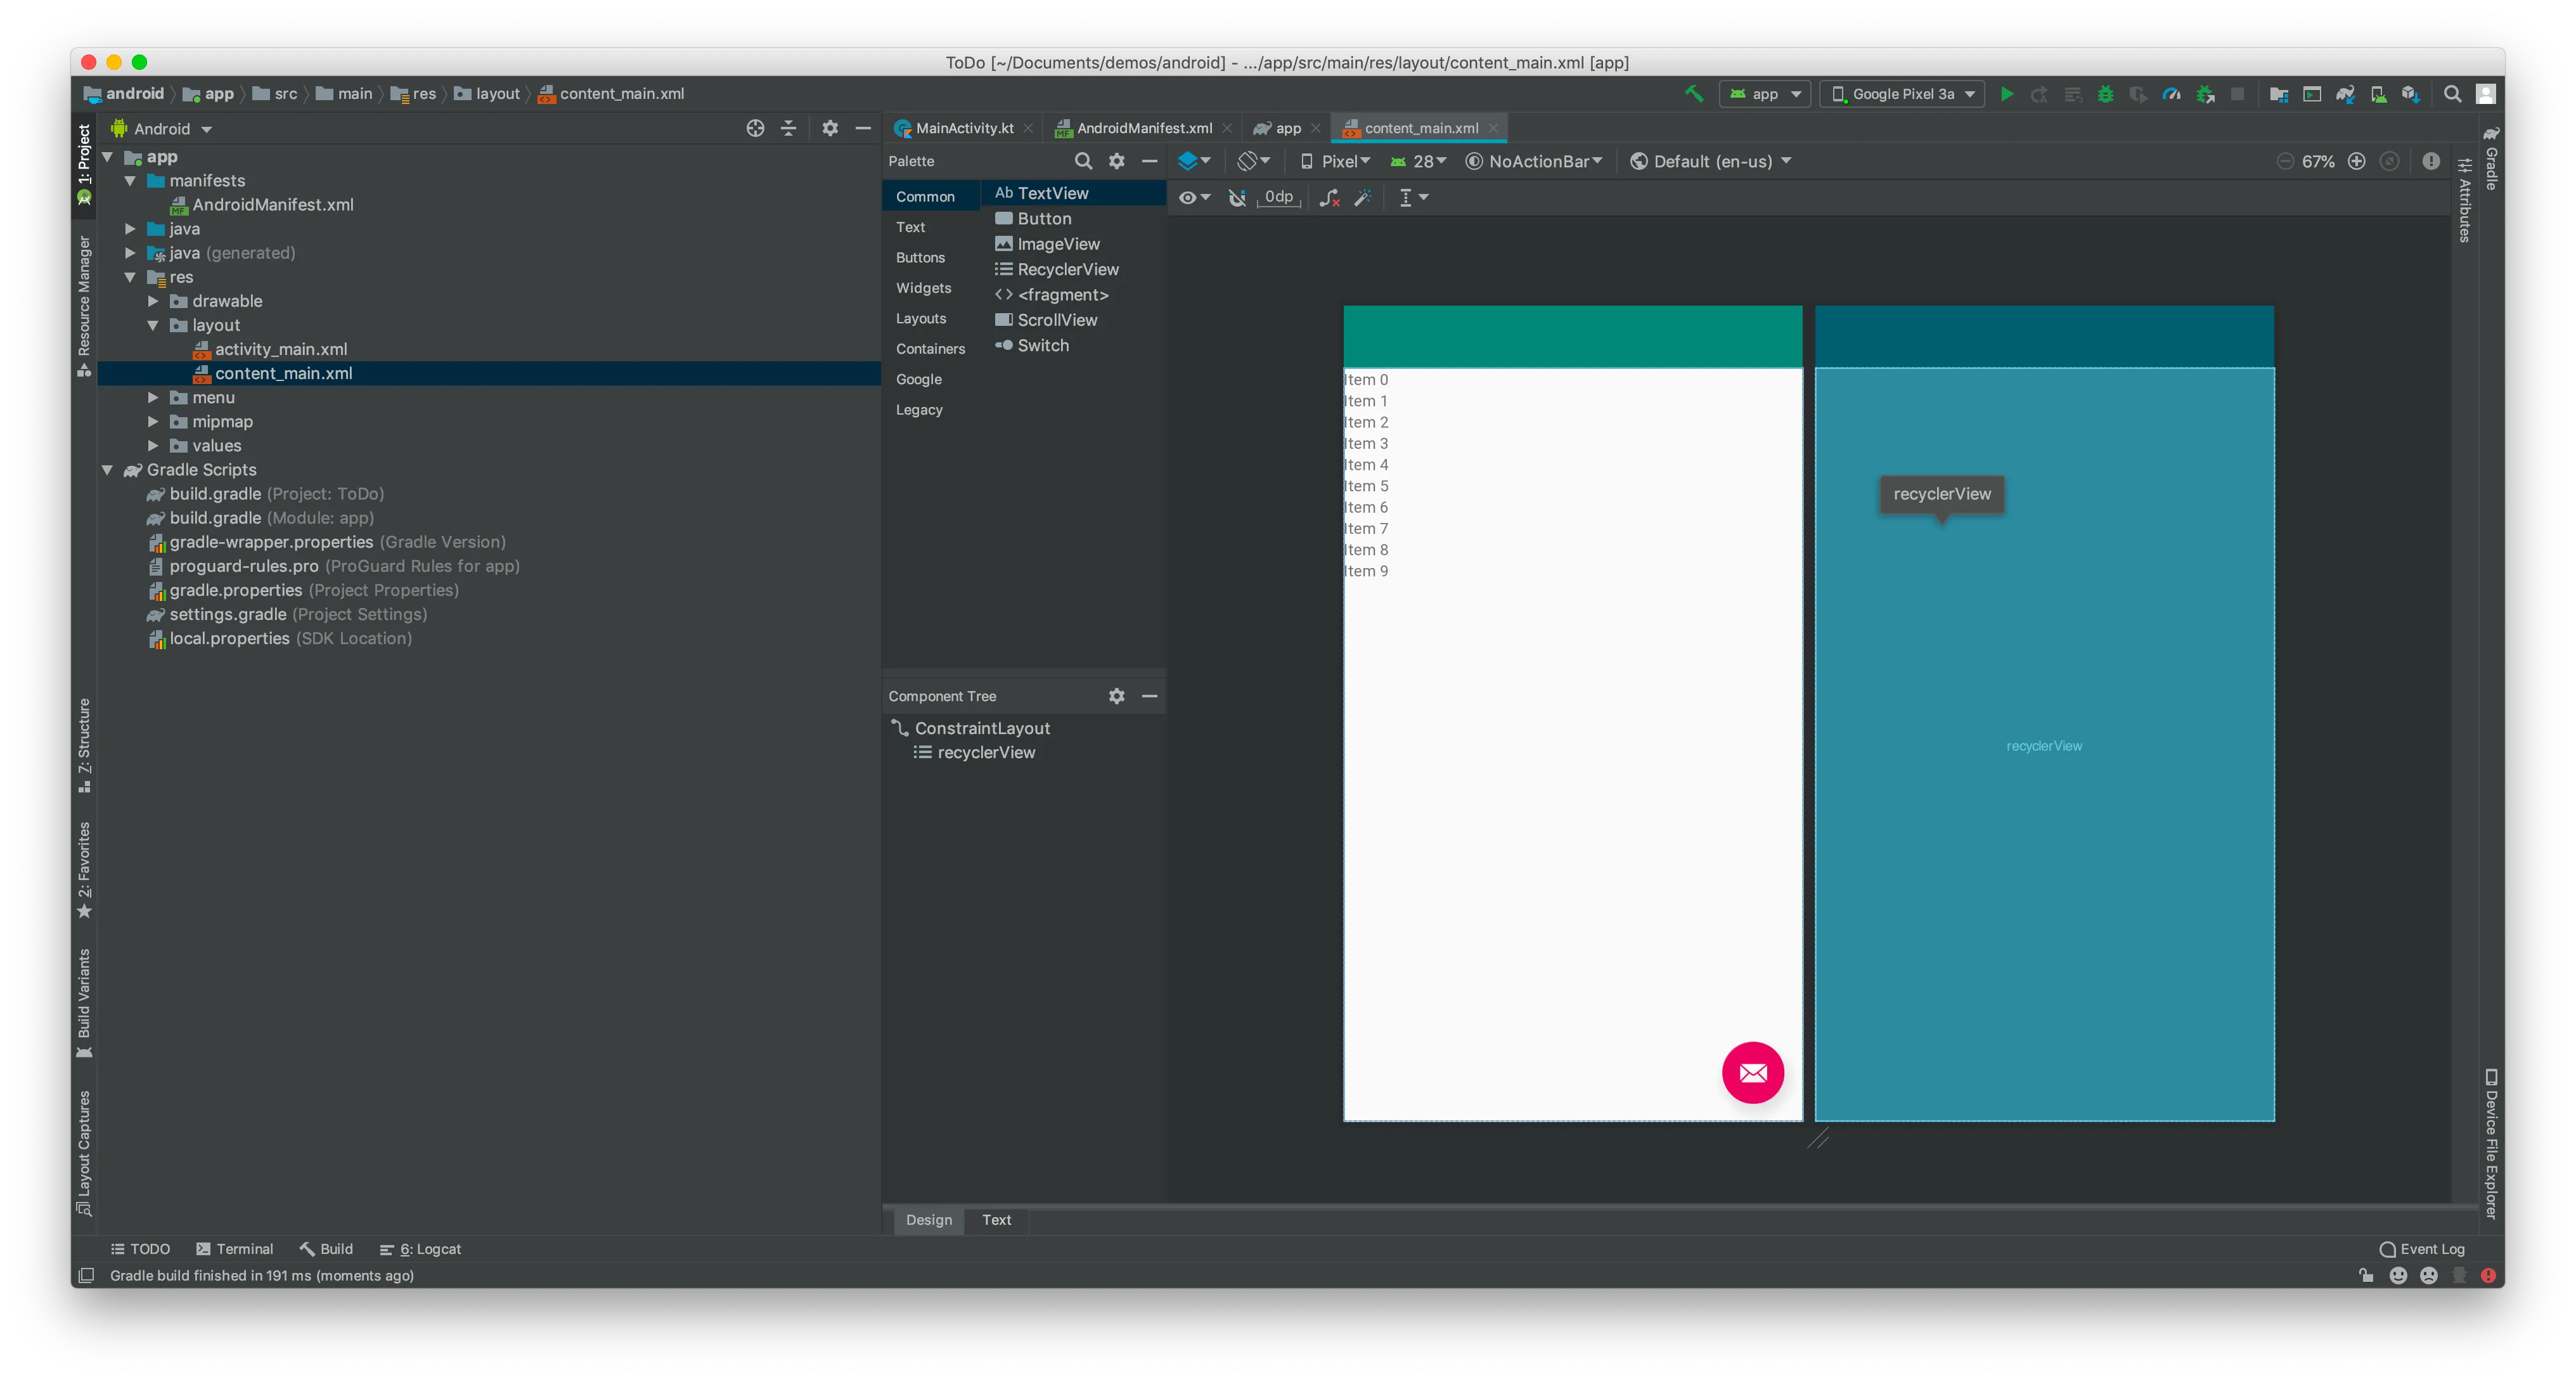This screenshot has width=2576, height=1382.
Task: Expand the drawable folder in tree
Action: 153,301
